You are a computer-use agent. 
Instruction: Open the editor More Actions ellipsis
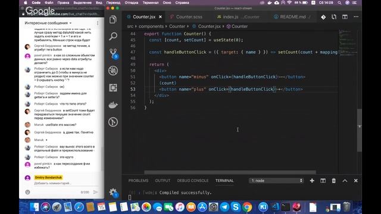[356, 17]
